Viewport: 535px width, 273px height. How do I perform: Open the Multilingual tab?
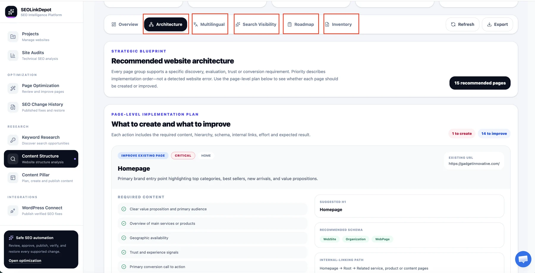click(x=209, y=24)
